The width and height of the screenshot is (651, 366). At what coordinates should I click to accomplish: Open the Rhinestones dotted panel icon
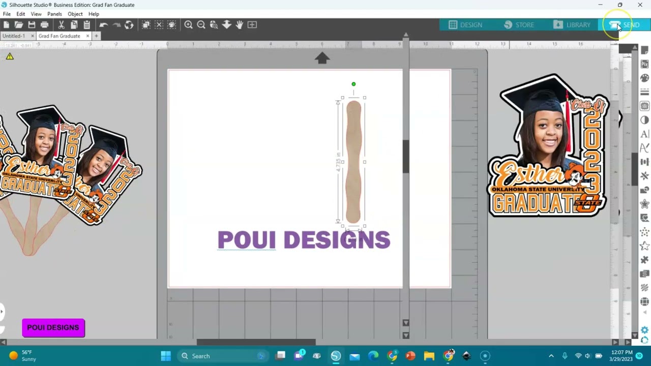[x=644, y=232]
